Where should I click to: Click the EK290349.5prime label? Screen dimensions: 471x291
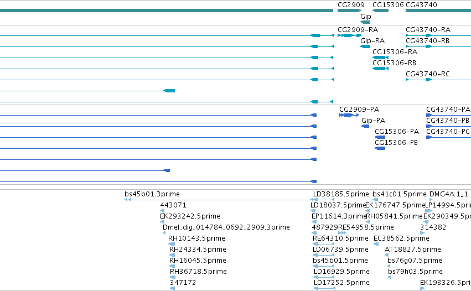(x=447, y=216)
